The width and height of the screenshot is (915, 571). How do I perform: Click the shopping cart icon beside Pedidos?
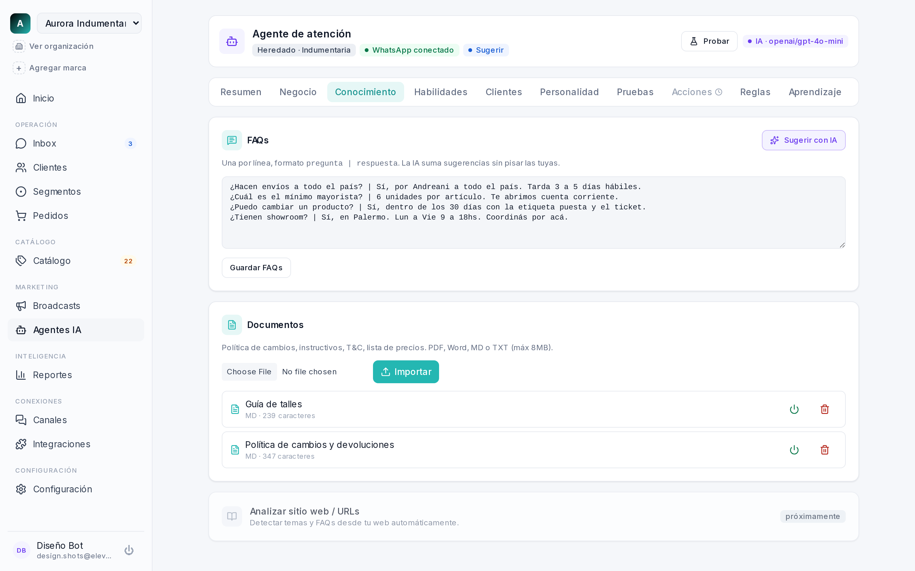click(21, 216)
